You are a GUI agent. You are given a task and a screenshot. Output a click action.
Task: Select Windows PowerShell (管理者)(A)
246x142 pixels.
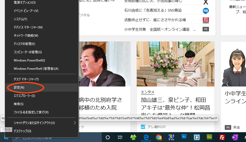pos(36,69)
